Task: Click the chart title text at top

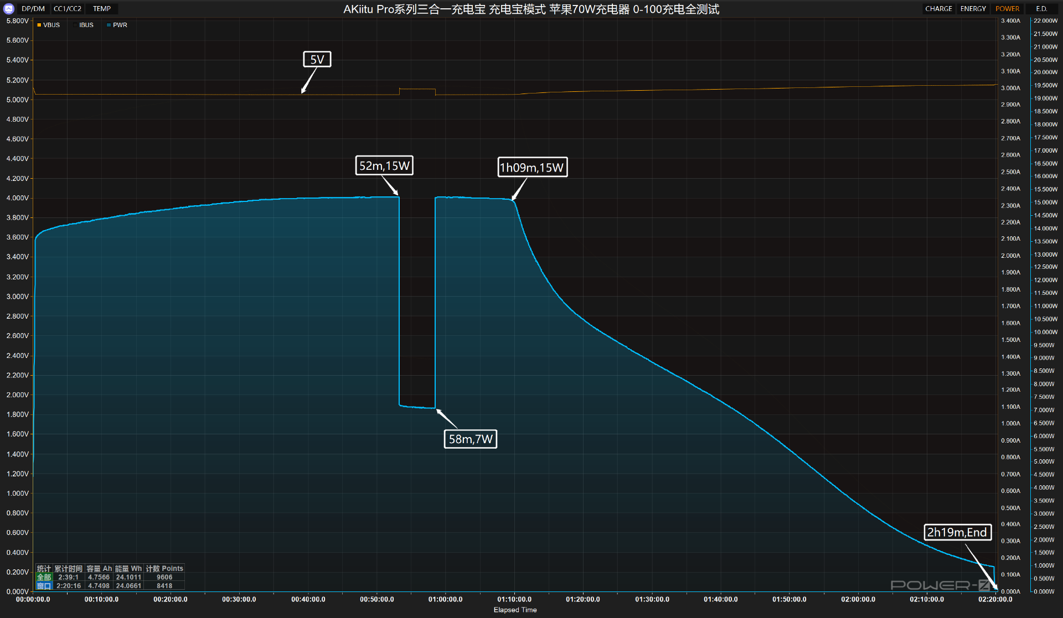Action: [531, 9]
